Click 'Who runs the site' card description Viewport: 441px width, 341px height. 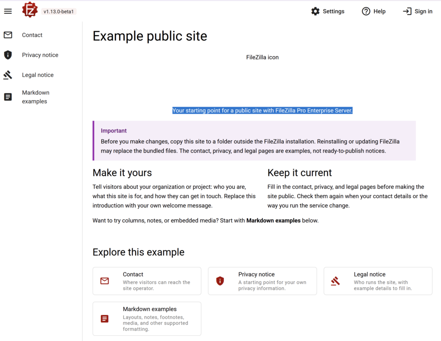[382, 285]
